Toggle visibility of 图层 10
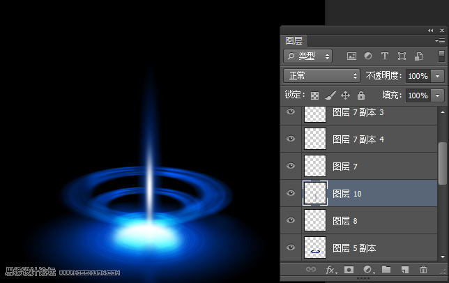 (291, 193)
